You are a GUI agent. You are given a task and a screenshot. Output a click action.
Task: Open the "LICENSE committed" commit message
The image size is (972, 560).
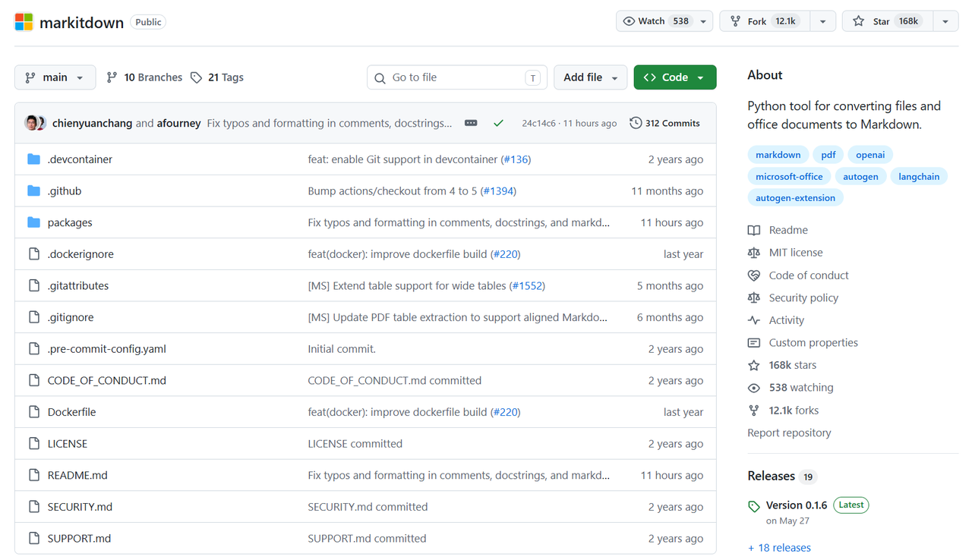point(355,444)
